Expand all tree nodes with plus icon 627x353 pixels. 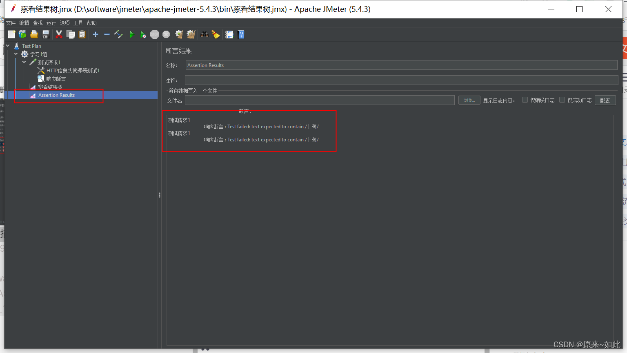(96, 34)
